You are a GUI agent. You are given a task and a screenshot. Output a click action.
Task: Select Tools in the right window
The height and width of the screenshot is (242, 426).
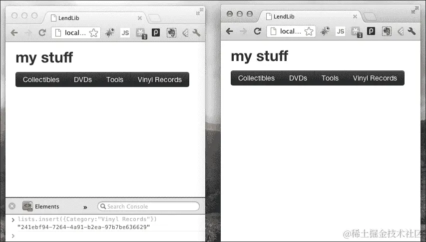pos(330,78)
